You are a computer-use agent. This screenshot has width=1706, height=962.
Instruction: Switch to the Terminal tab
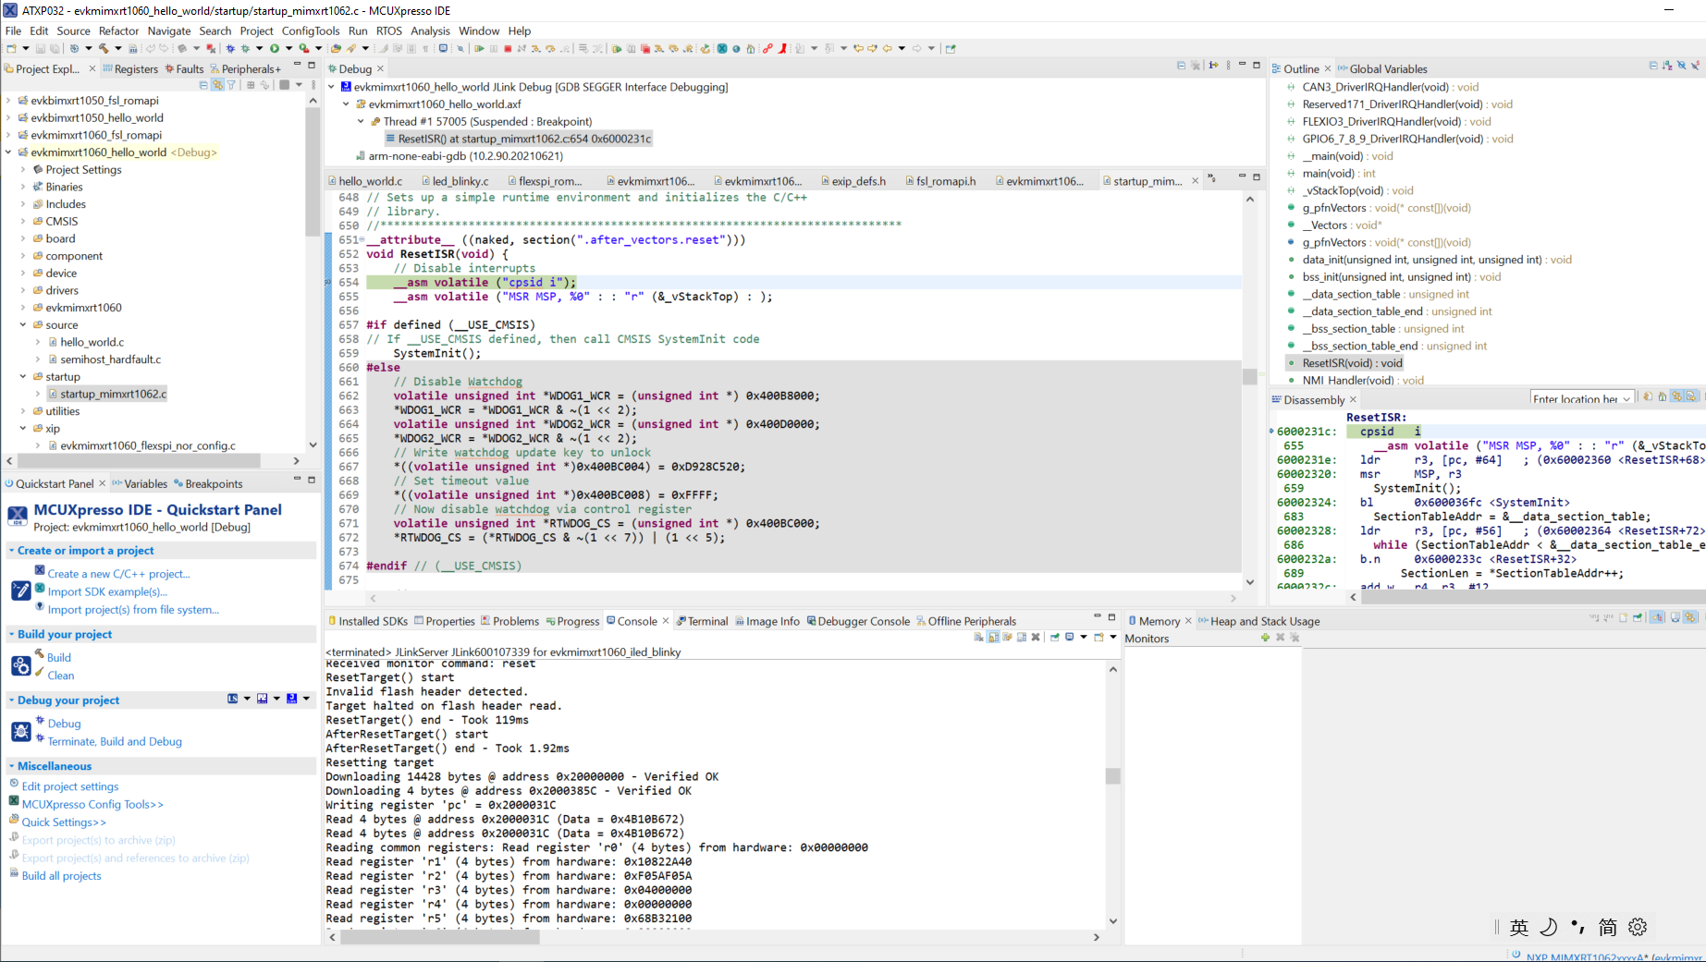[x=708, y=621]
